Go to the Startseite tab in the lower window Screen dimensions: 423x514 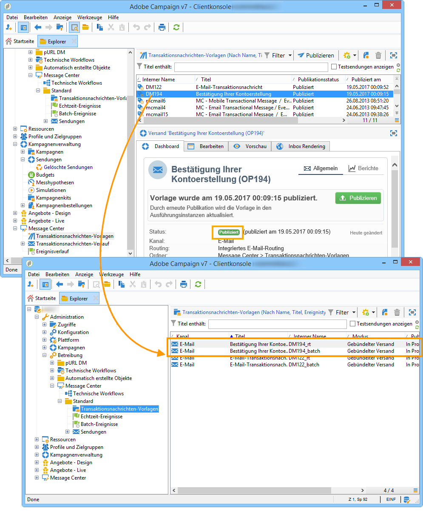pos(42,298)
